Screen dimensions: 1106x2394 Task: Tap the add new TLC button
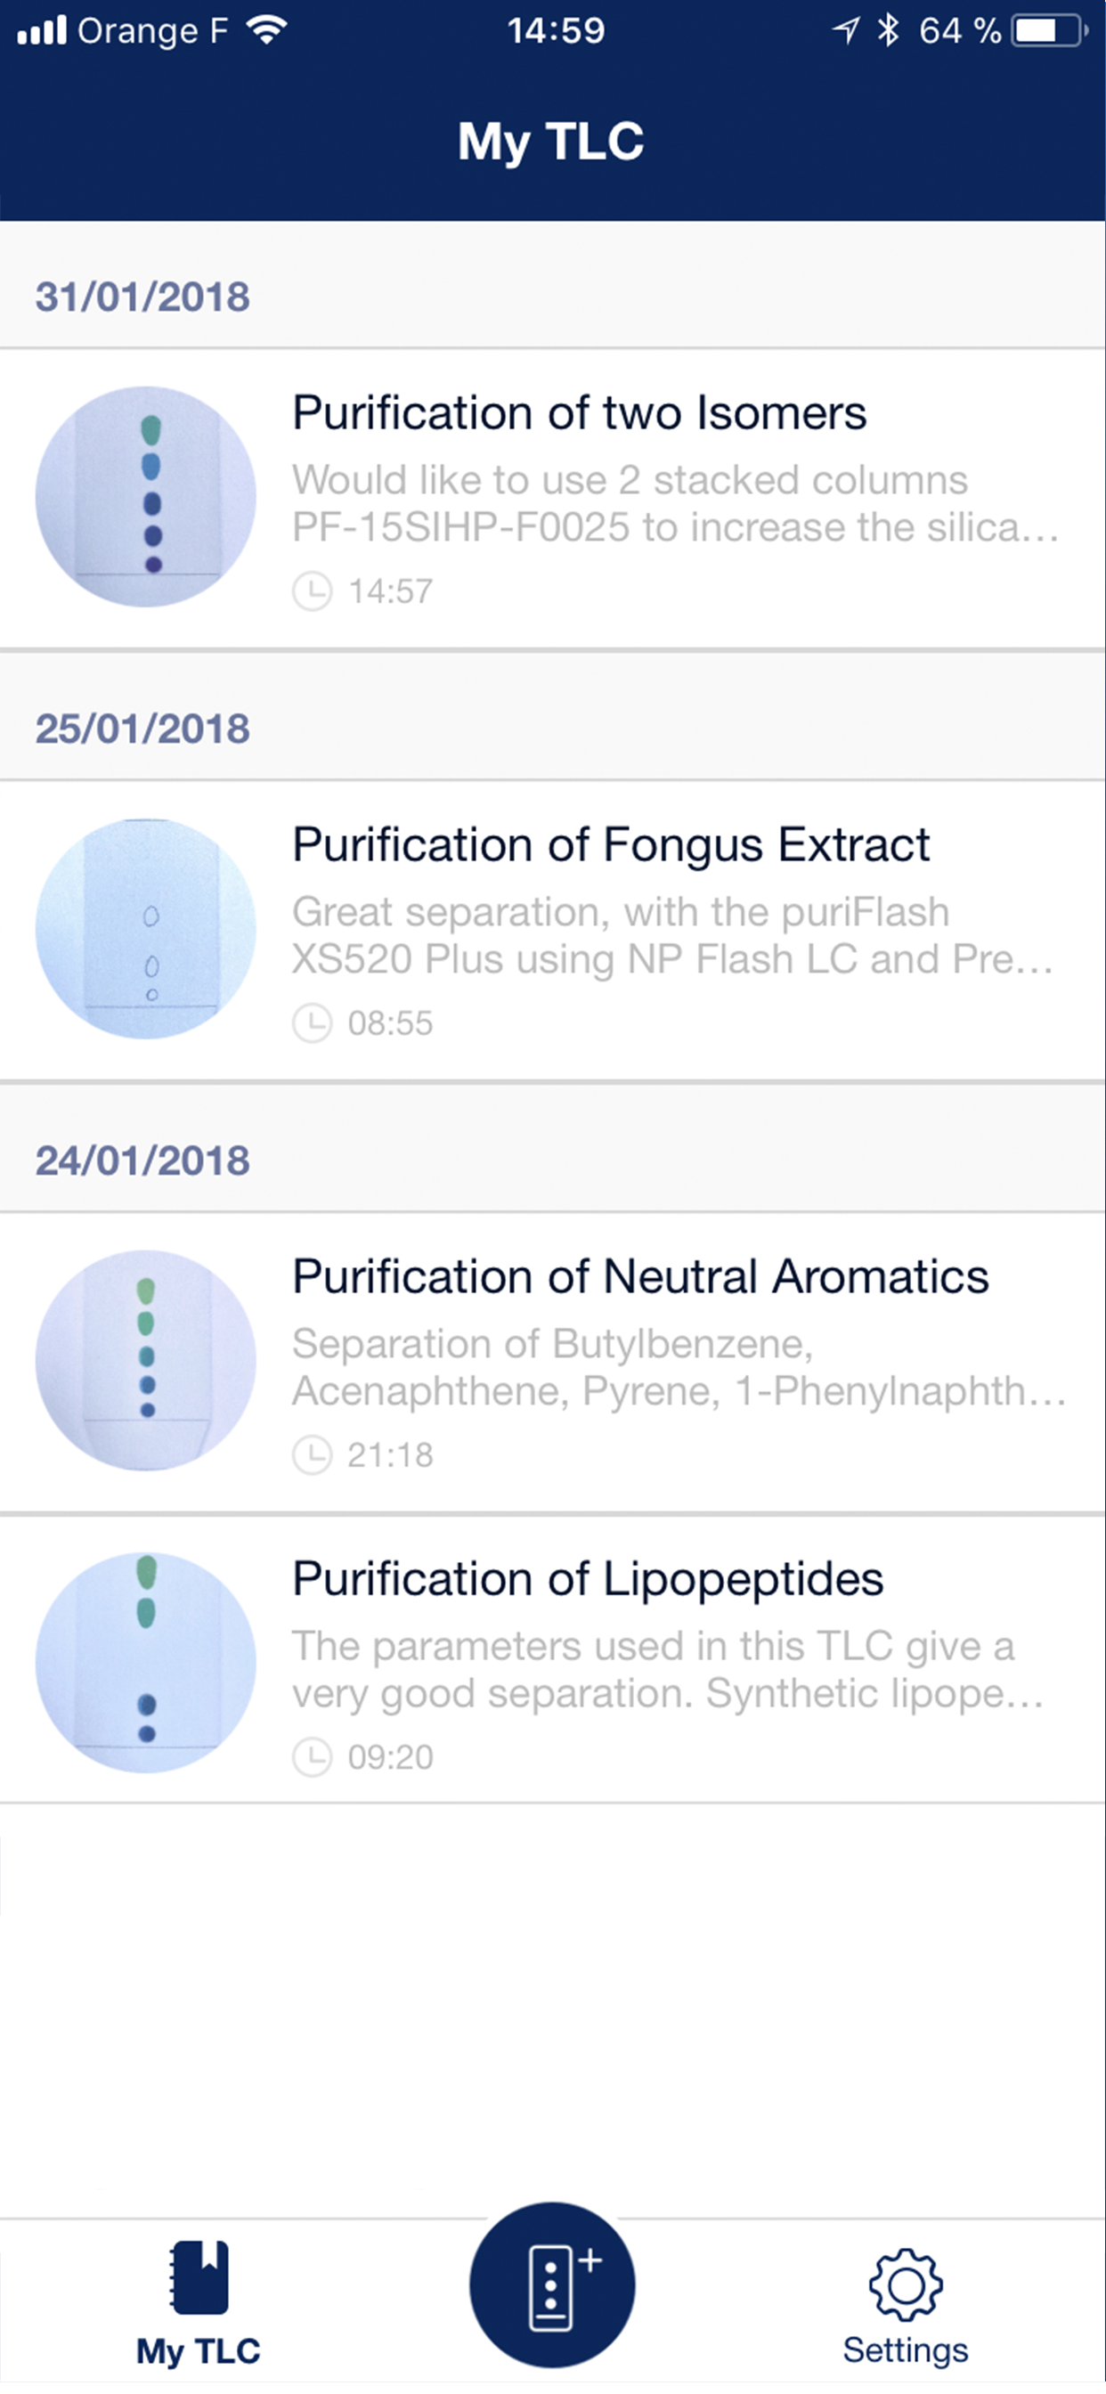(x=552, y=2284)
